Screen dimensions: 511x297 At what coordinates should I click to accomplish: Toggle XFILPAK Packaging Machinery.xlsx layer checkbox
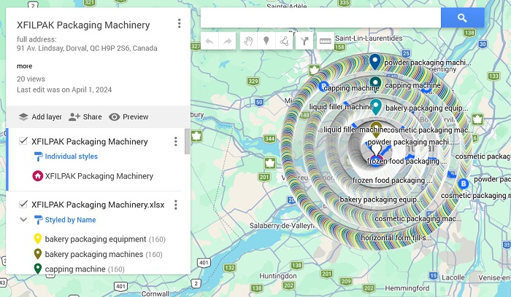click(23, 205)
